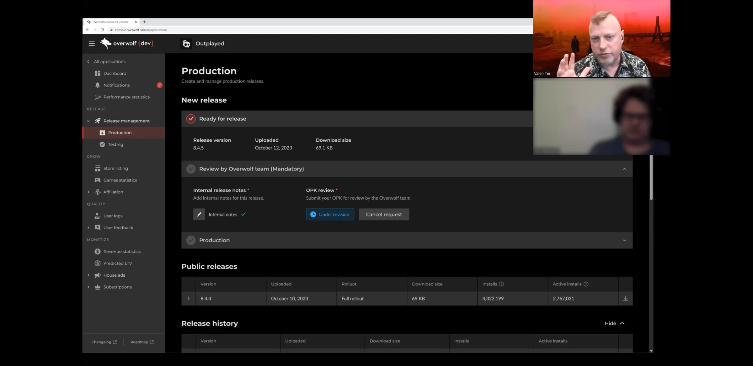Edit internal notes with pencil icon
This screenshot has width=753, height=366.
(x=199, y=214)
